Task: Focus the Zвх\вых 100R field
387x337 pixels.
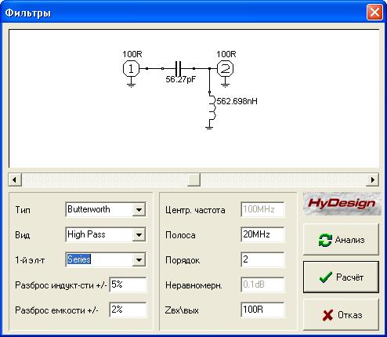Action: 262,310
